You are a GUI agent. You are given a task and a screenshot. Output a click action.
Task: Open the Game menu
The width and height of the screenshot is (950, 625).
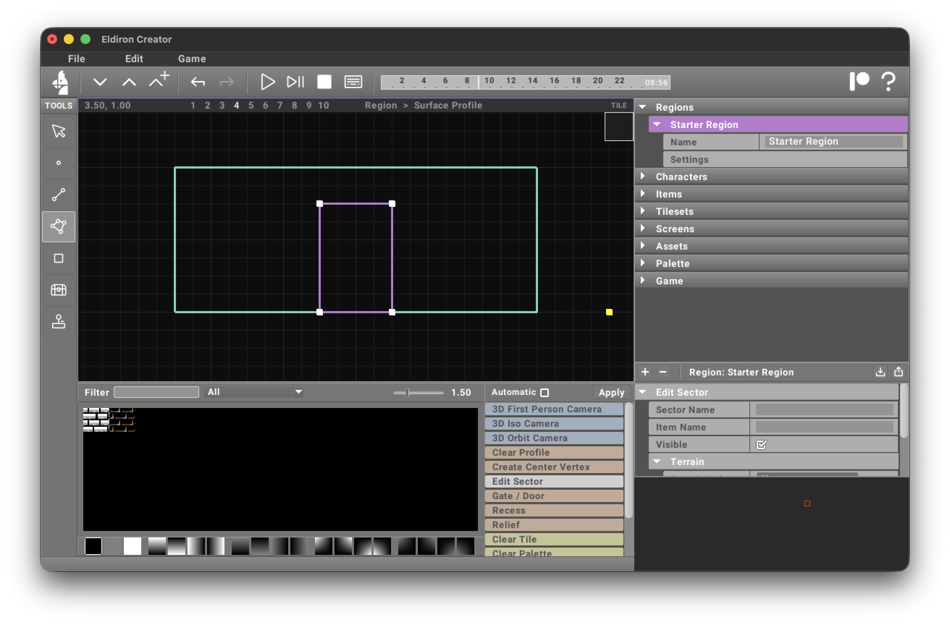[x=192, y=58]
